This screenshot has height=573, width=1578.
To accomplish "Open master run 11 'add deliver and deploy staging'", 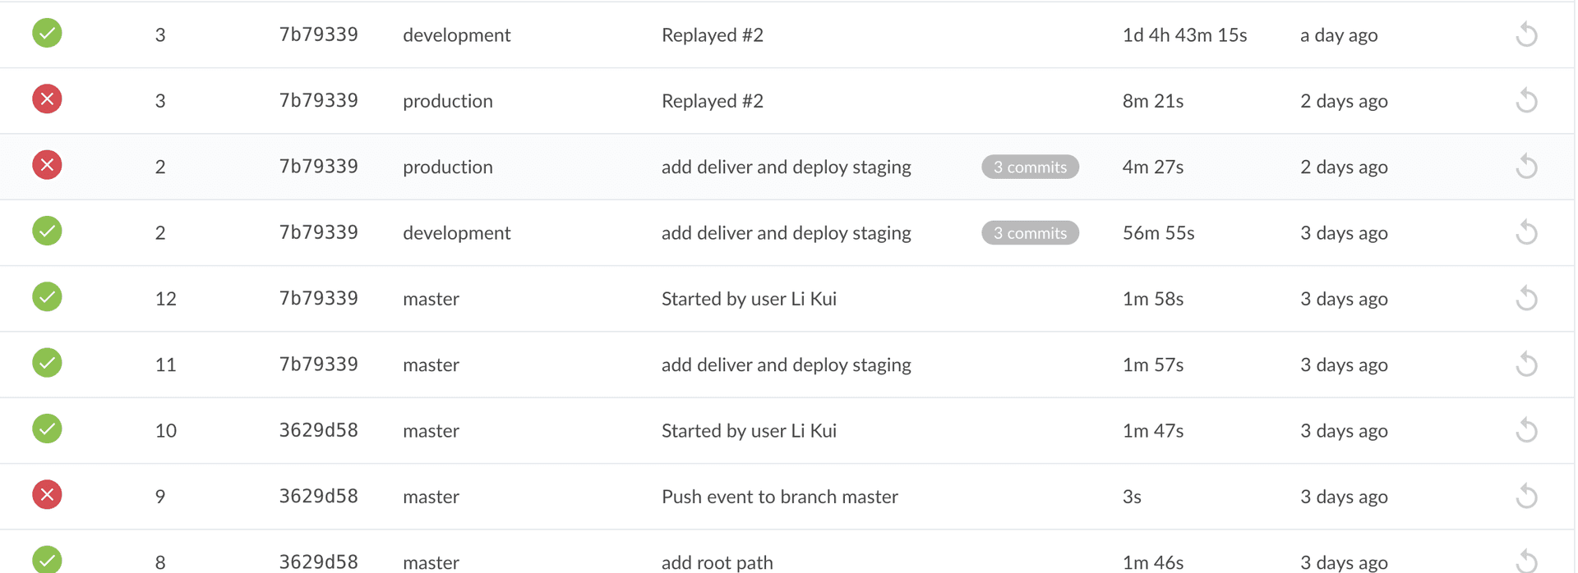I will 786,364.
